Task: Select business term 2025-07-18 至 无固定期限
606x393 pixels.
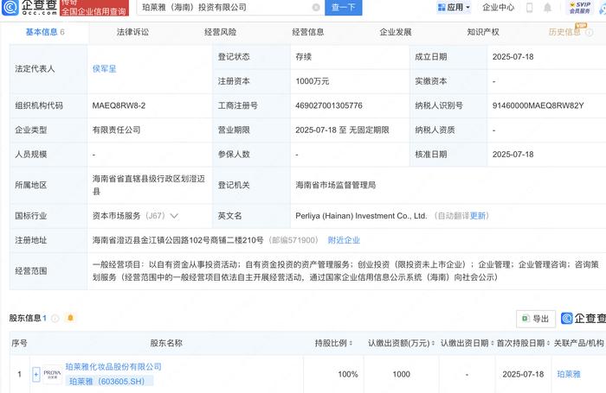Action: click(342, 130)
